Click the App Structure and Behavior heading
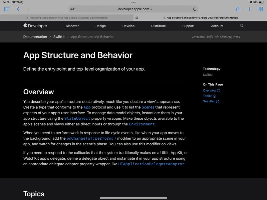This screenshot has width=267, height=200. click(78, 55)
